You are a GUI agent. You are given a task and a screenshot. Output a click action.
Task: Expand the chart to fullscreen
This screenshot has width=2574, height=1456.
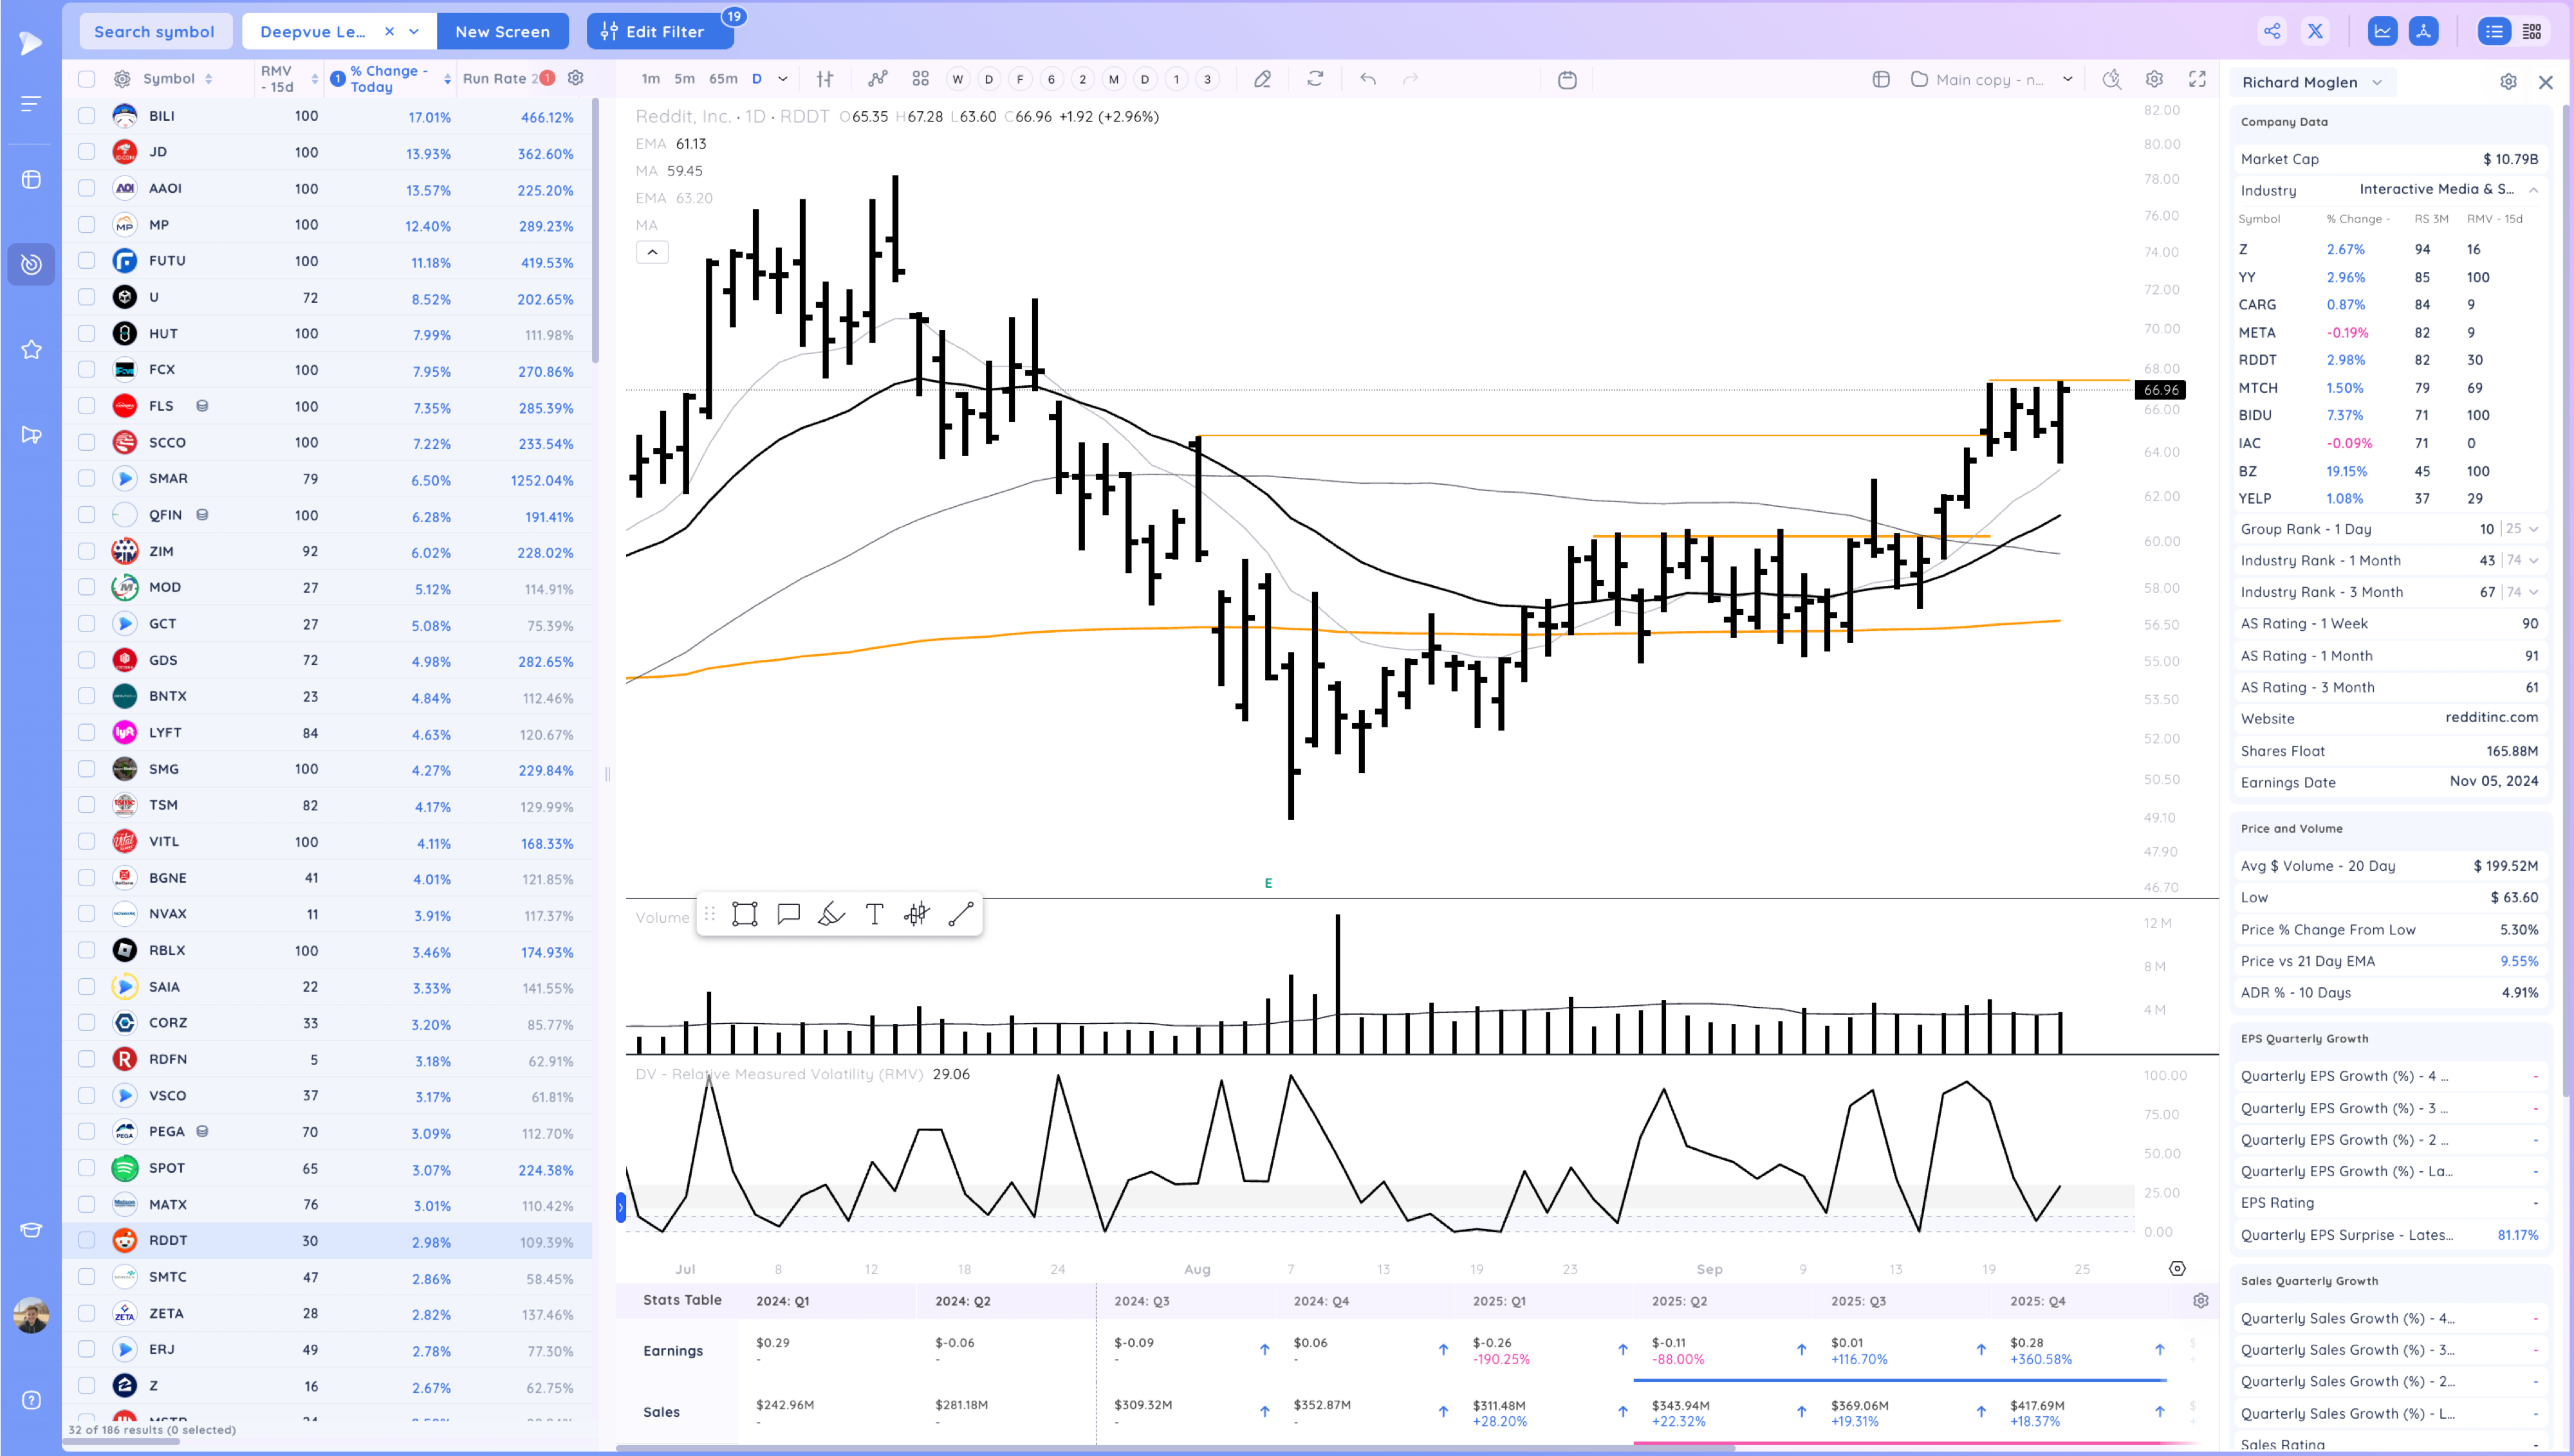pos(2198,79)
